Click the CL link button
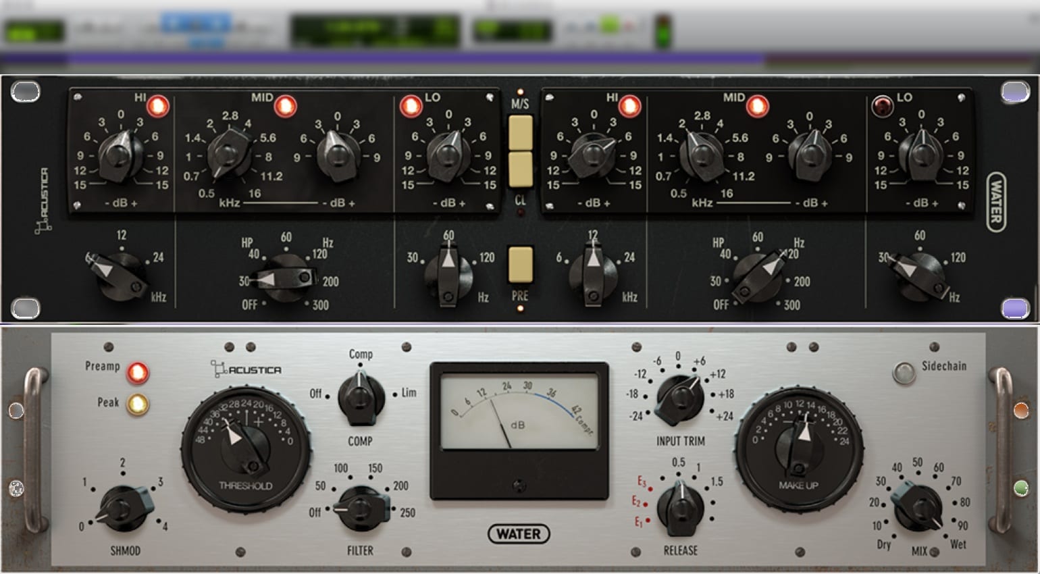 coord(521,169)
